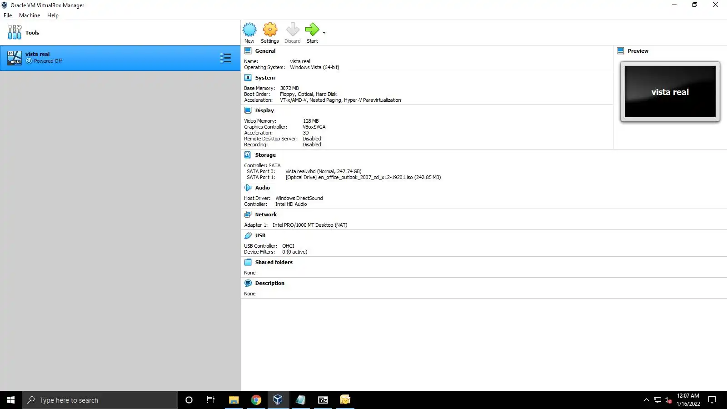
Task: Click the General section icon
Action: point(248,51)
